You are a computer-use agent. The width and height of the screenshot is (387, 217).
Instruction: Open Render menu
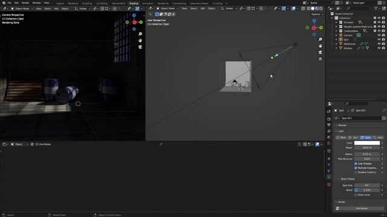coord(25,2)
